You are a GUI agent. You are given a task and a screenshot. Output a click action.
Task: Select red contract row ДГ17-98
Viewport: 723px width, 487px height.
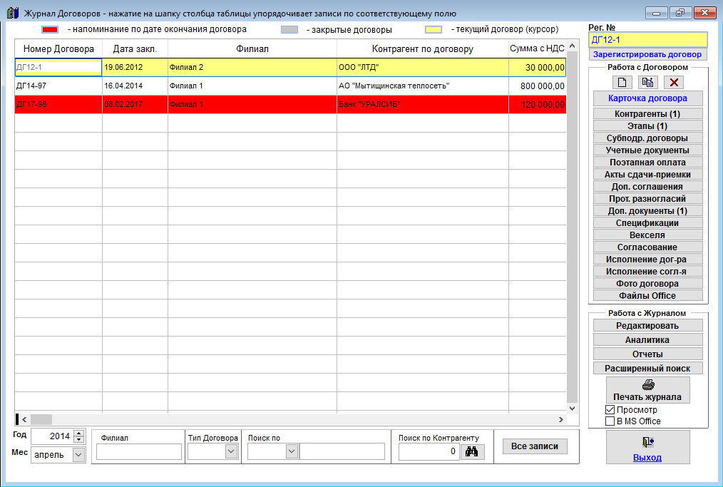pyautogui.click(x=290, y=104)
